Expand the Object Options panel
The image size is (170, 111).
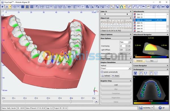(x=131, y=34)
